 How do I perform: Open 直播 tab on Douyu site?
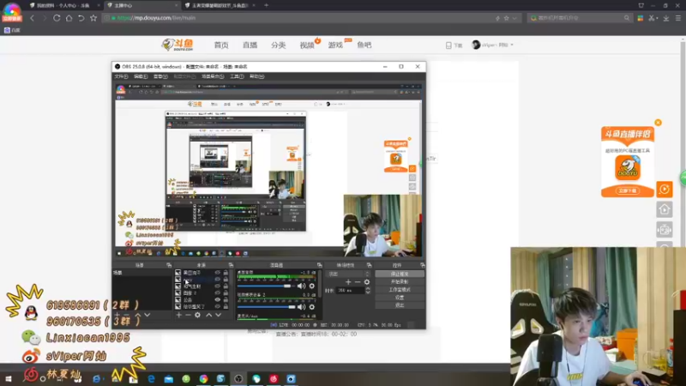(250, 45)
